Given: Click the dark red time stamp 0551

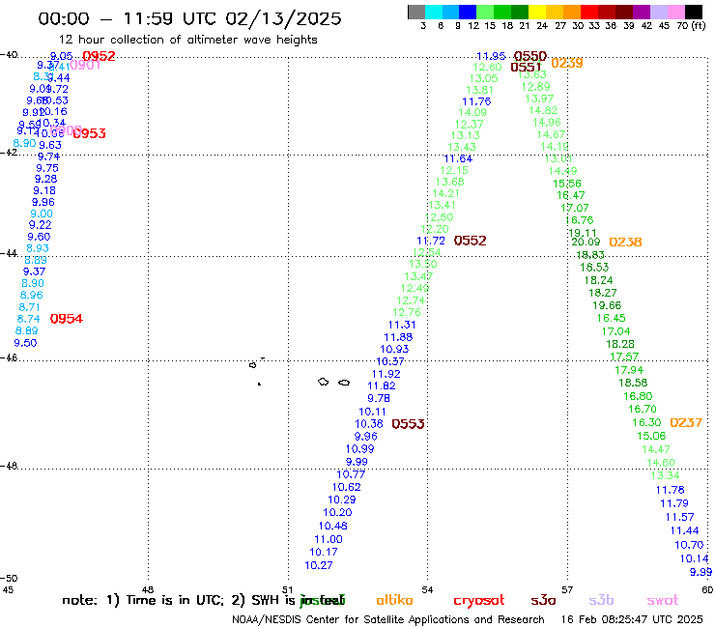Looking at the screenshot, I should click(x=526, y=67).
